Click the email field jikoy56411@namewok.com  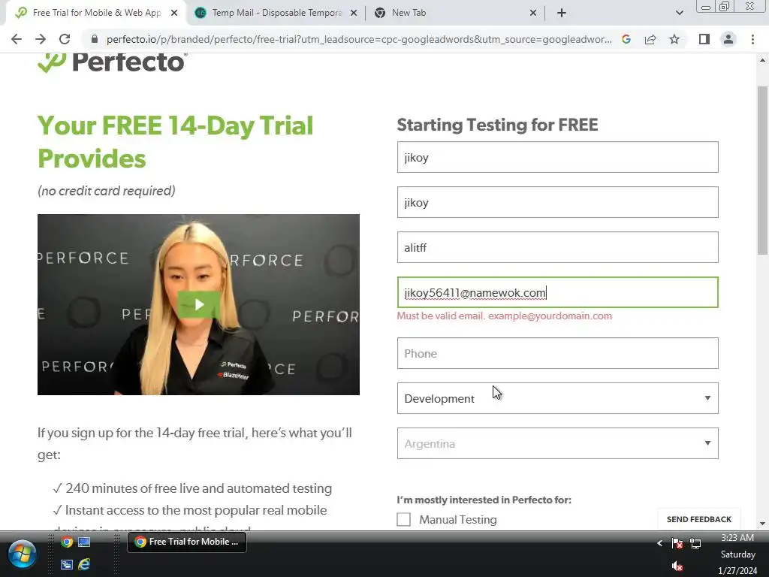point(558,292)
